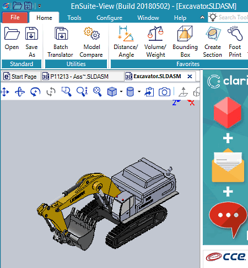The height and width of the screenshot is (268, 248).
Task: Click the quick access open folder icon
Action: pyautogui.click(x=18, y=6)
